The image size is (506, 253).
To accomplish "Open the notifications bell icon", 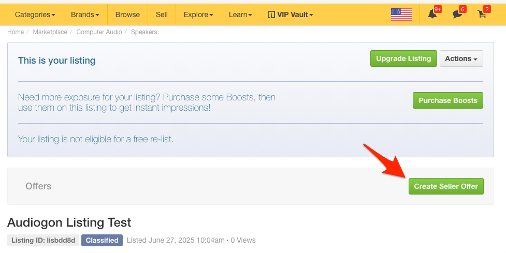I will pyautogui.click(x=432, y=14).
